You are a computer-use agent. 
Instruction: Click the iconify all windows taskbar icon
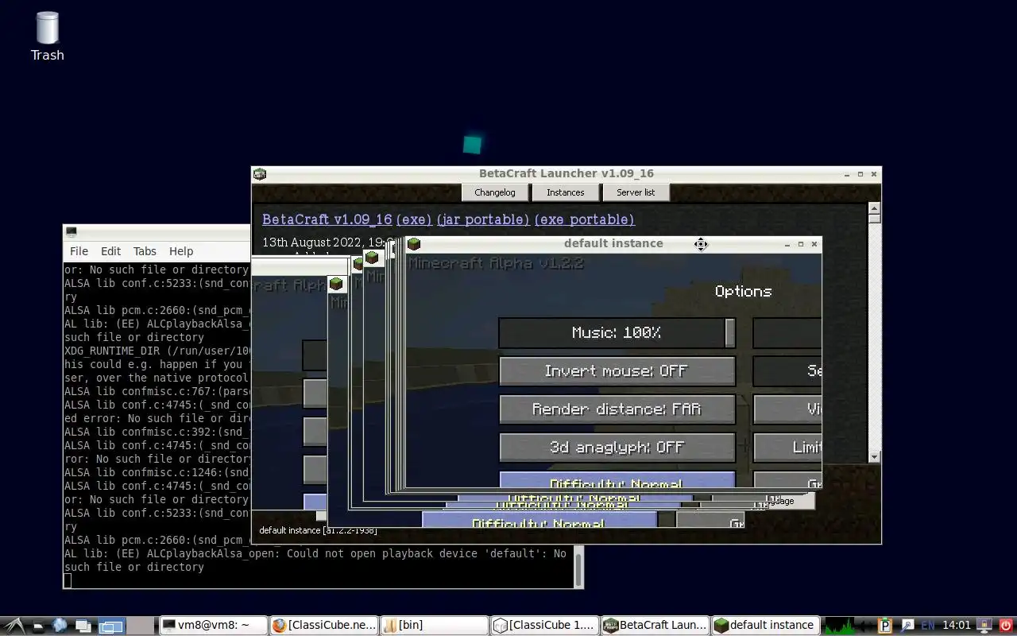pyautogui.click(x=83, y=626)
